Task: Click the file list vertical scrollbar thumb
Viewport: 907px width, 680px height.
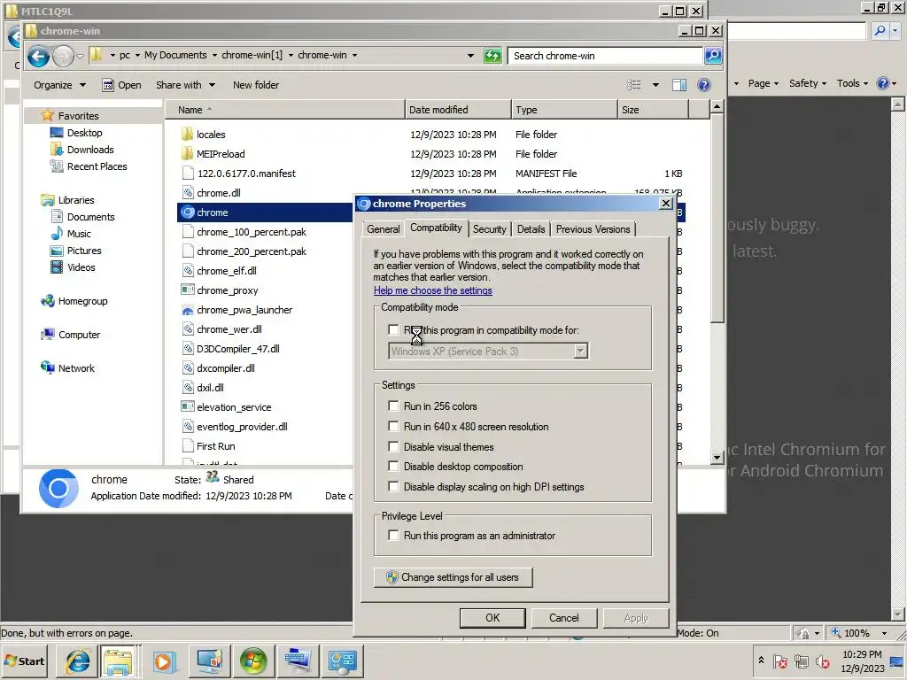Action: tap(717, 219)
